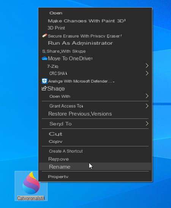Screen dimensions: 171x208
Task: Expand the Send To submenu arrow
Action: pyautogui.click(x=147, y=124)
